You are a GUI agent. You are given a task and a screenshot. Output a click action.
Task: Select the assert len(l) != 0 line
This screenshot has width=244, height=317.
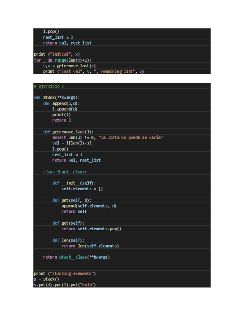point(107,138)
